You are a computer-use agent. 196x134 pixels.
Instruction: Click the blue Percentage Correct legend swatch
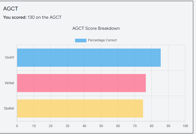[x=80, y=40]
